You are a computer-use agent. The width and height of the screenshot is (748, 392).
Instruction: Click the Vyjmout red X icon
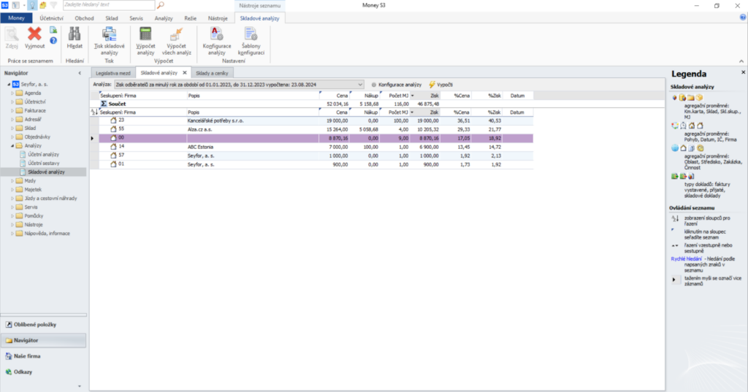pos(34,36)
